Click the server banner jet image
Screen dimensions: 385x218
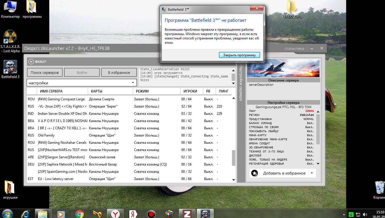click(x=283, y=68)
